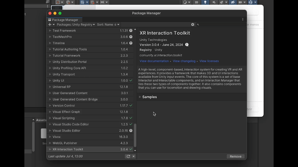Select the Package Manager tab
298x167 pixels.
coord(65,20)
